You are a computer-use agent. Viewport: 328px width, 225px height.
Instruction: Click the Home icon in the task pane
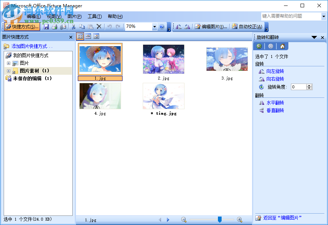283,47
